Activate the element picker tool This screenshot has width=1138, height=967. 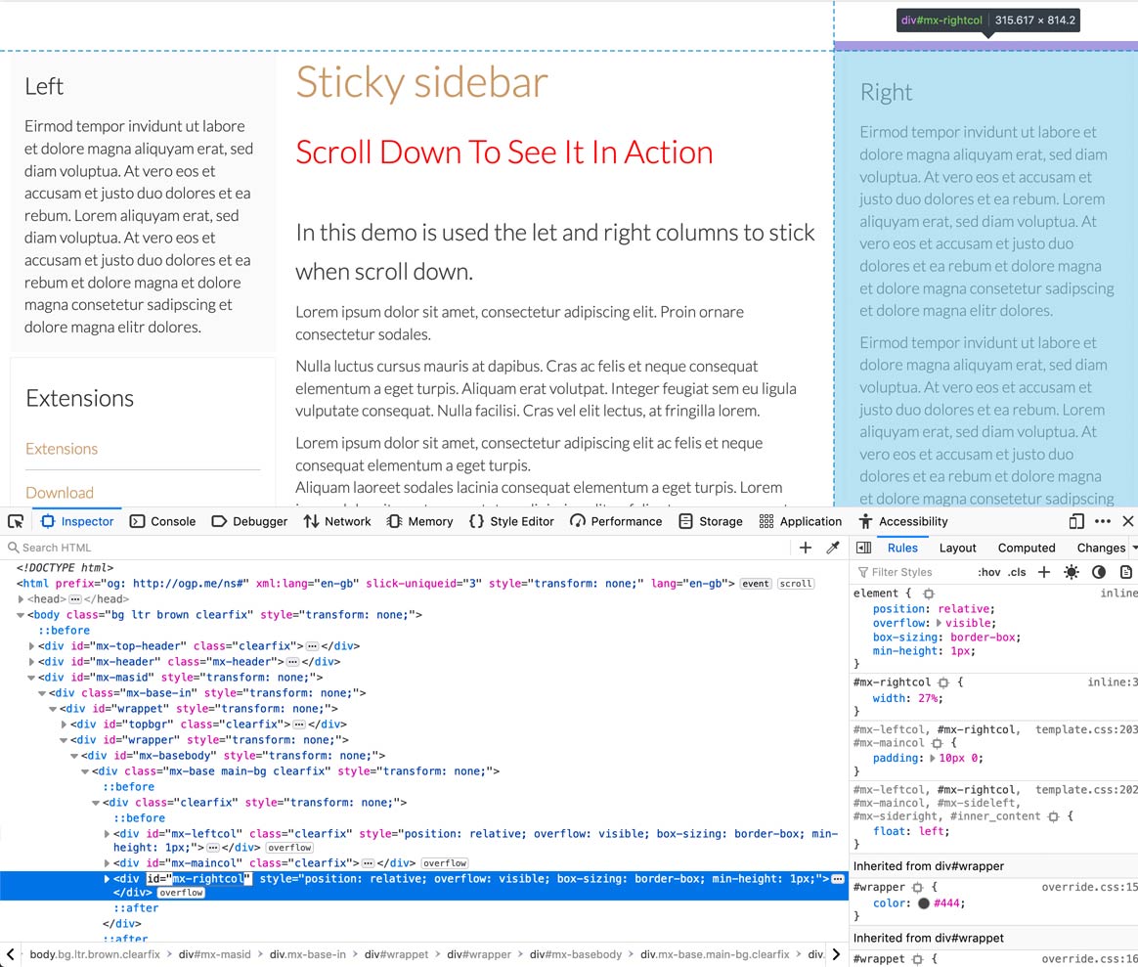[16, 521]
